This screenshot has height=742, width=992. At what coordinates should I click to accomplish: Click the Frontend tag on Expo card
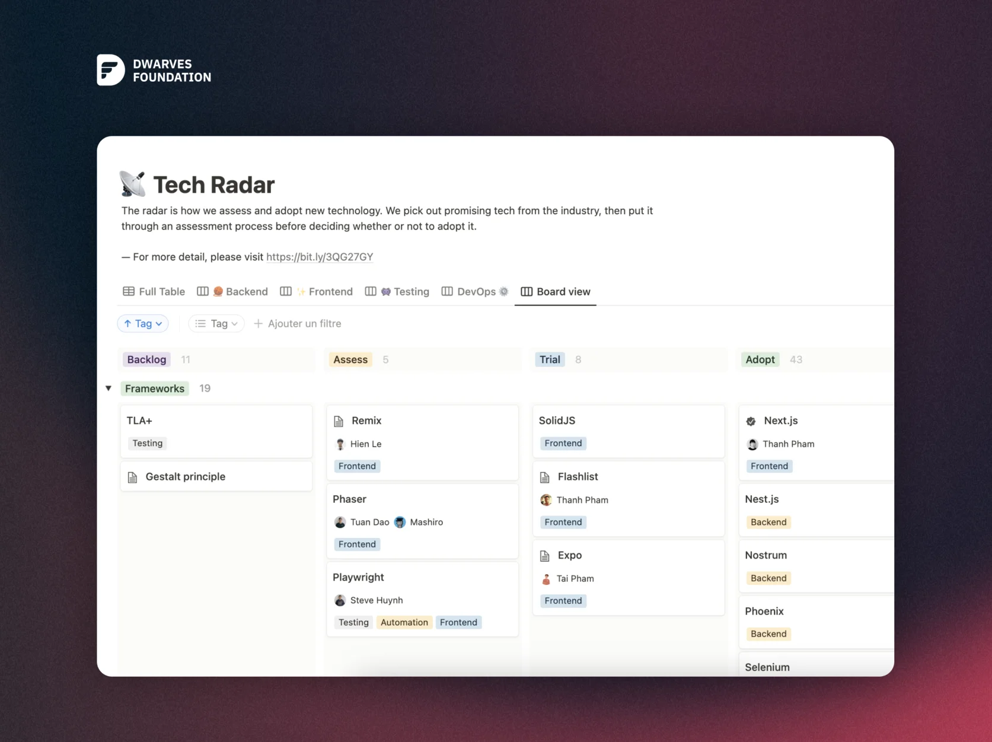pyautogui.click(x=563, y=601)
